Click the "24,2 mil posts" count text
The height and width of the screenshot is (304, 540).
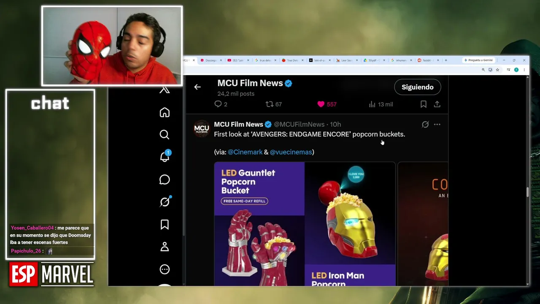coord(236,94)
